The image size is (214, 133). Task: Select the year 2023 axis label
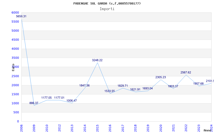click(199, 128)
